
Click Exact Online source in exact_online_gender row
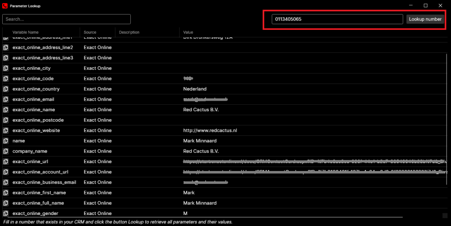click(x=97, y=213)
